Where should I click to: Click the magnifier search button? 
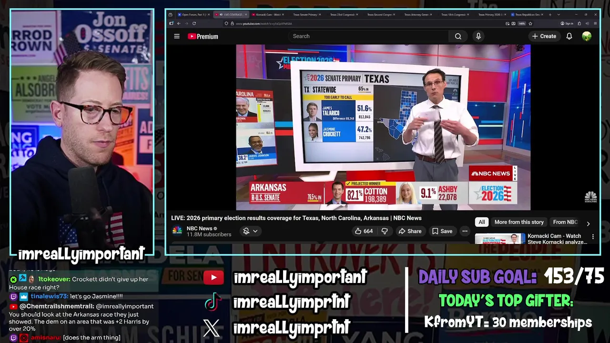[x=458, y=36]
